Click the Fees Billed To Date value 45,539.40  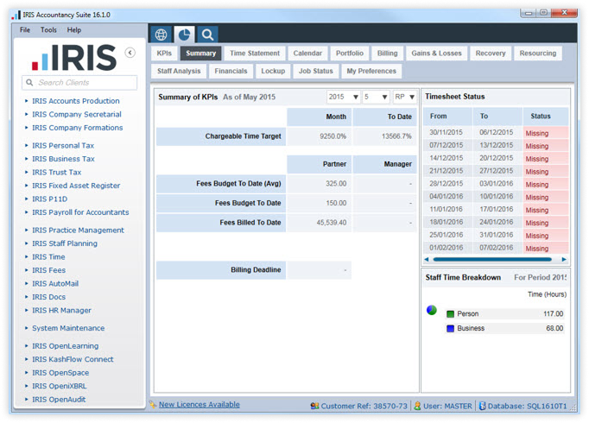332,223
